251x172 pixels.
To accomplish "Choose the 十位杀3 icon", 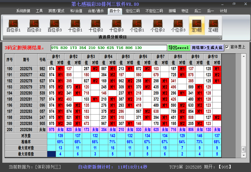I will tap(116, 26).
